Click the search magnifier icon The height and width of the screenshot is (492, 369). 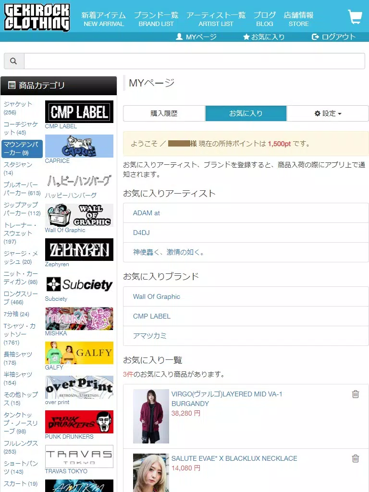pos(13,61)
